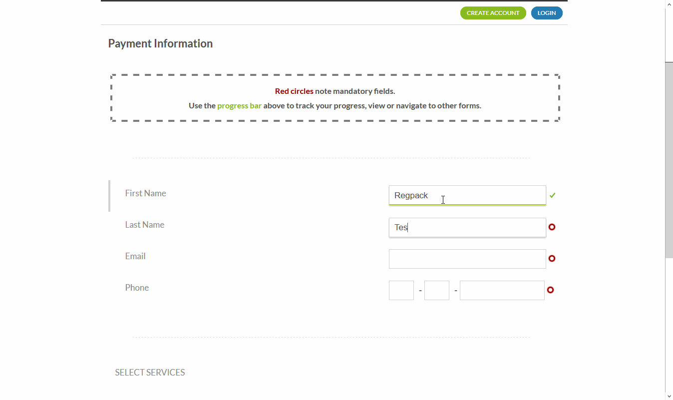Click the 'Email' field label
Viewport: 673px width, 400px height.
[135, 256]
